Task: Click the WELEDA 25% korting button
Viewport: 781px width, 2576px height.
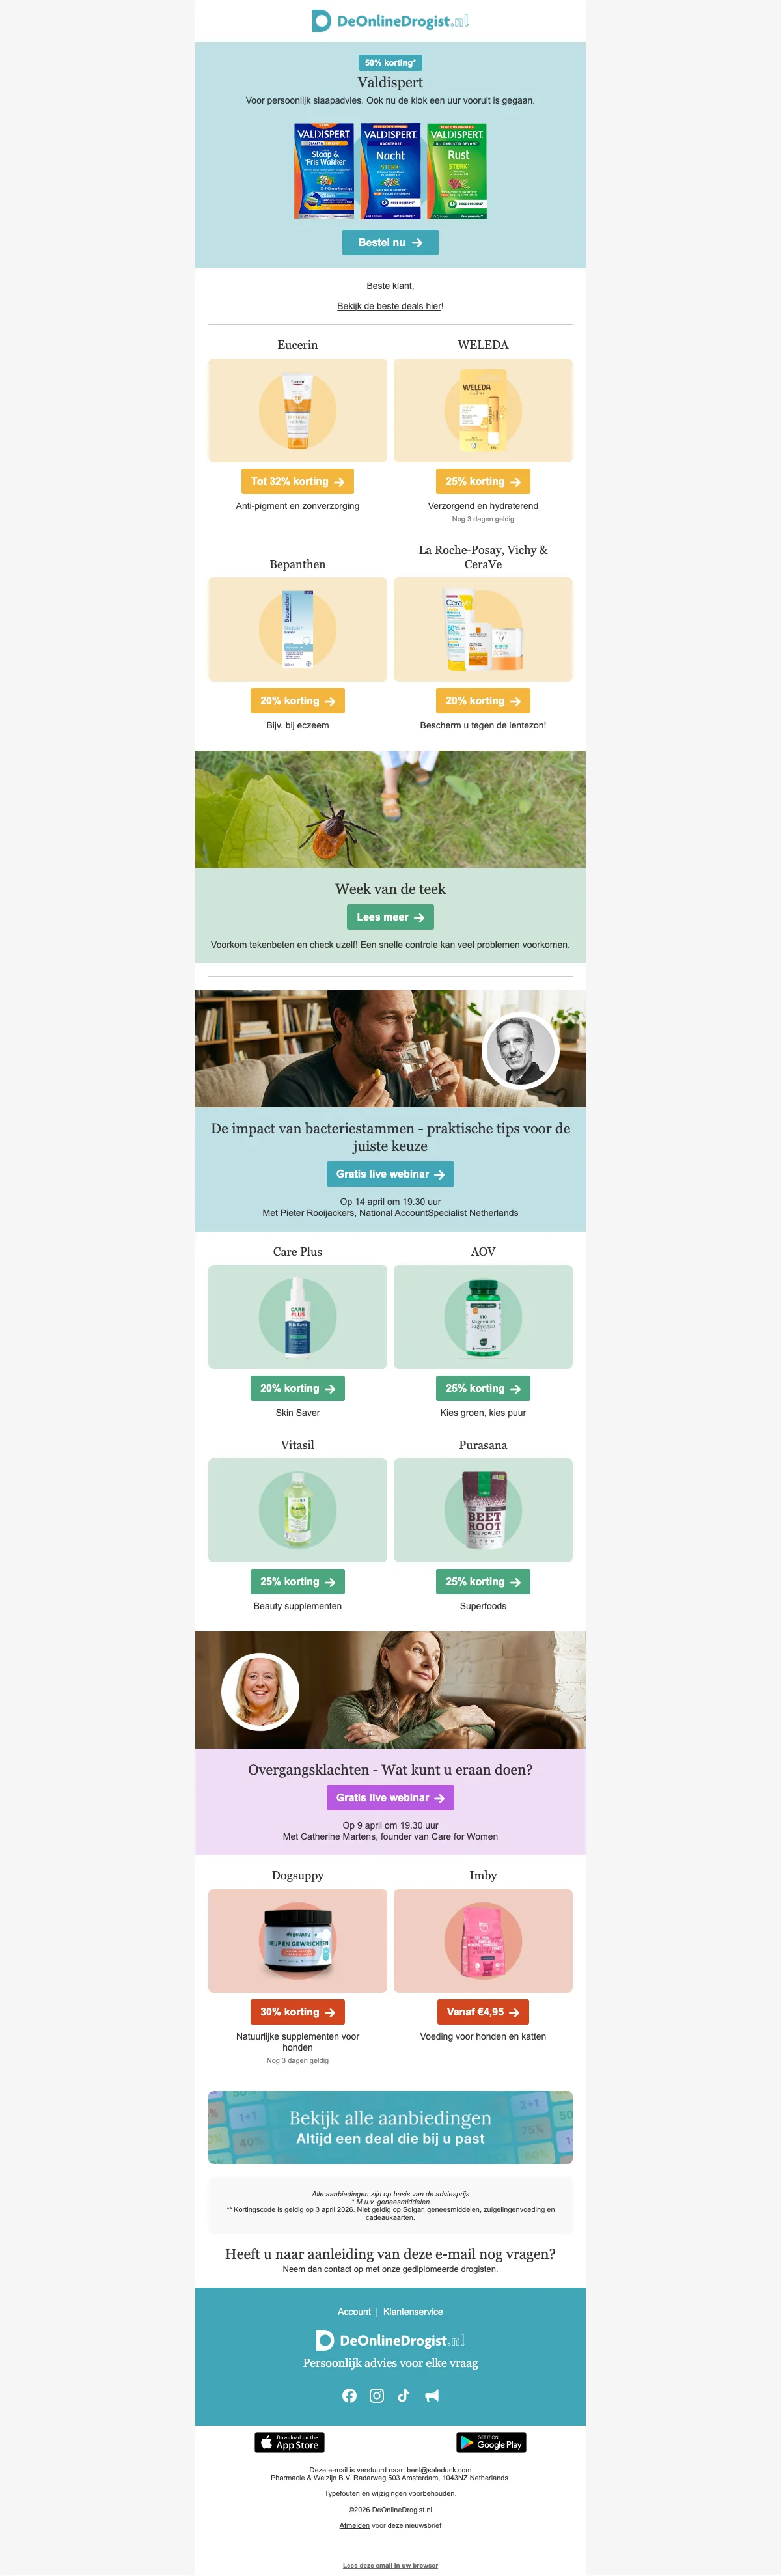Action: (x=483, y=481)
